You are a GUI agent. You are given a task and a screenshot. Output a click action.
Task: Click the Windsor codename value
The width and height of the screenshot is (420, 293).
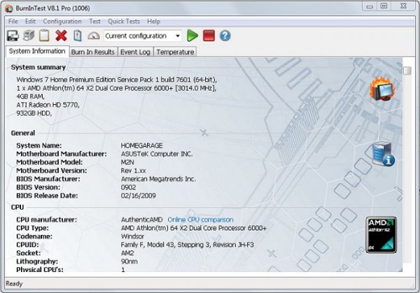pyautogui.click(x=132, y=236)
